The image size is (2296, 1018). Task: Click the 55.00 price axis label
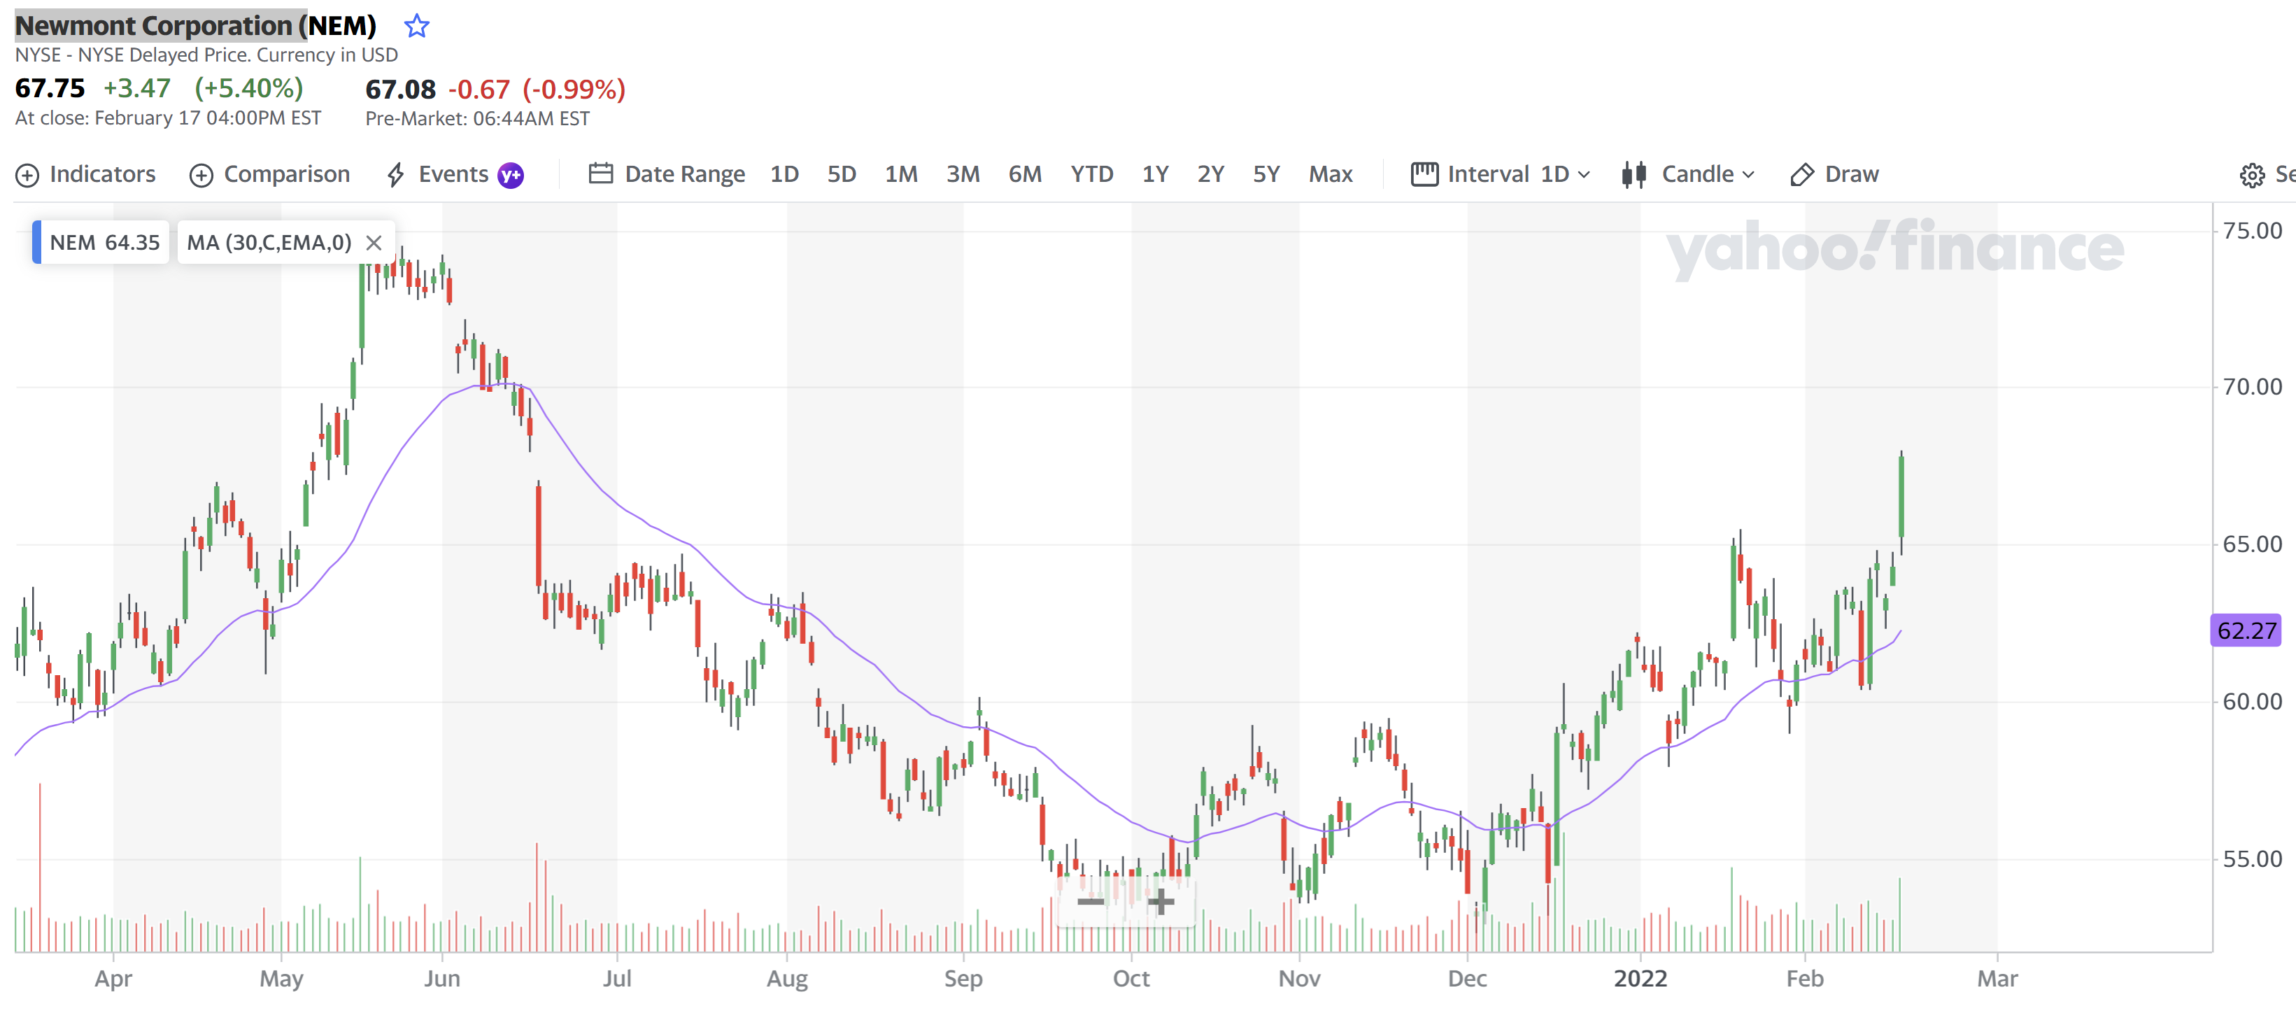tap(2253, 859)
